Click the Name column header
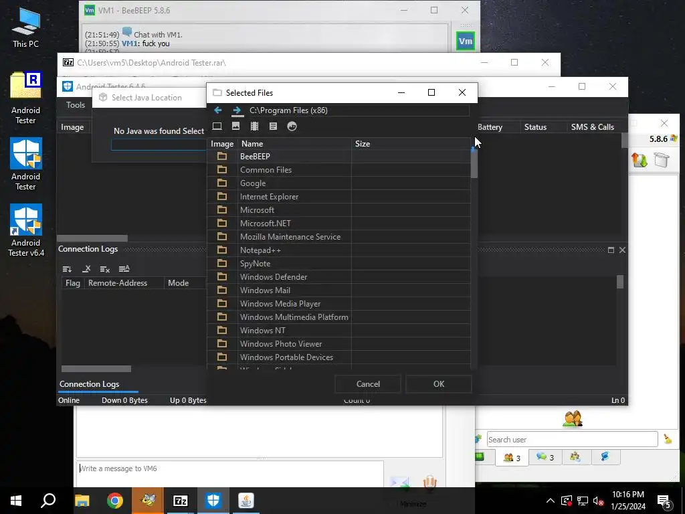 tap(295, 144)
